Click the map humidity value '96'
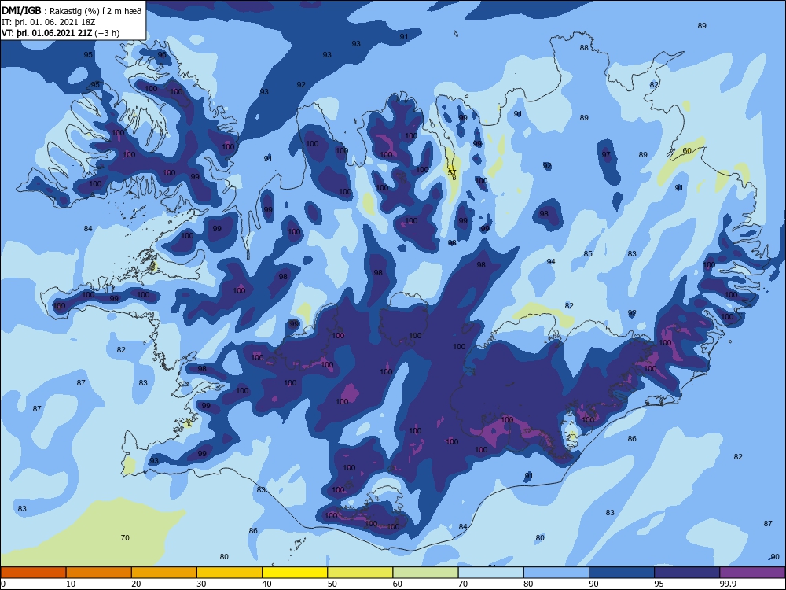Image resolution: width=786 pixels, height=590 pixels. point(162,55)
